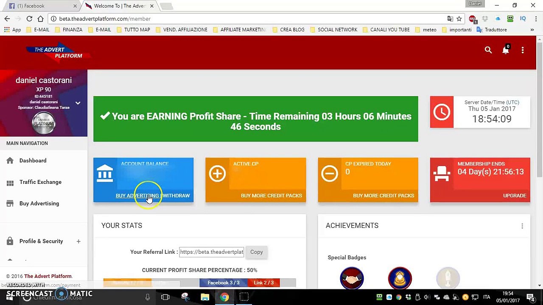Copy the referral link

(x=257, y=252)
